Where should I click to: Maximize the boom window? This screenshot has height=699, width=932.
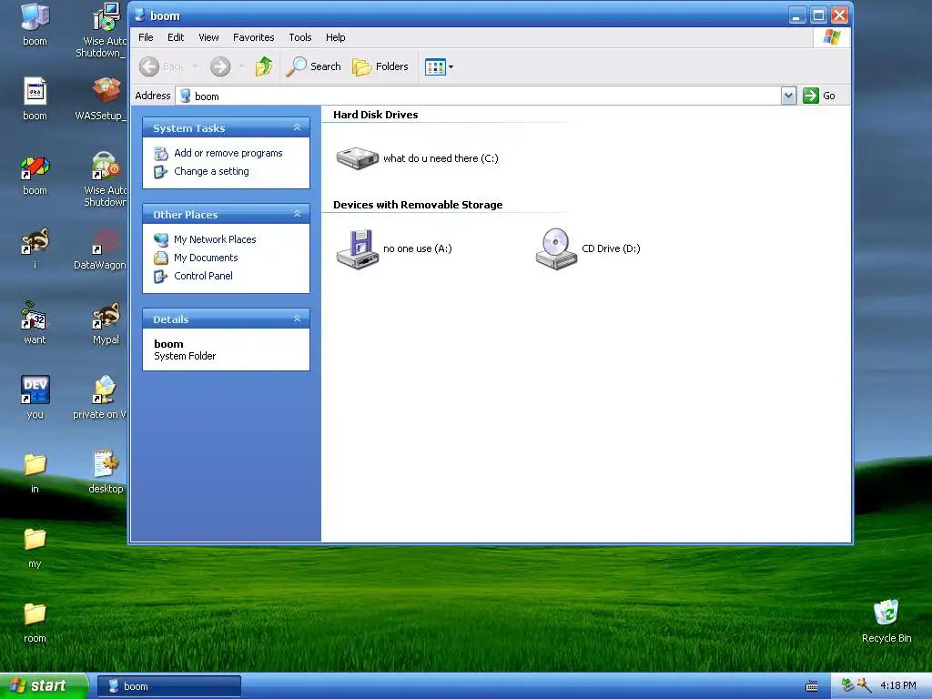point(818,15)
